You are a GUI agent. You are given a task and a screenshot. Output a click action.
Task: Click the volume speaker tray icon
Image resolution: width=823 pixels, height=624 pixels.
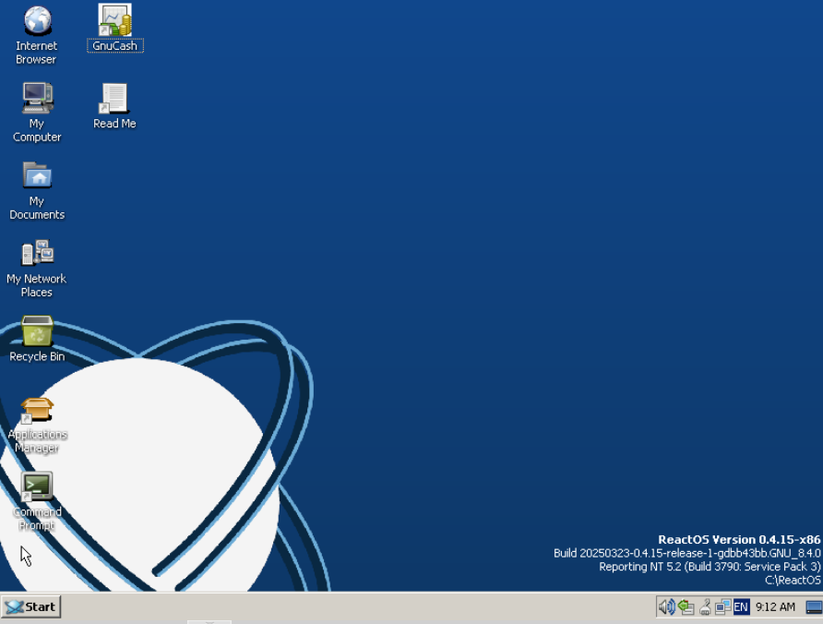click(665, 606)
